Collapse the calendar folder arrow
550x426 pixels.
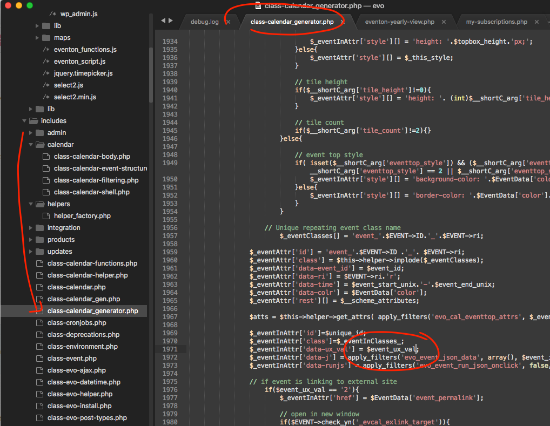point(31,145)
